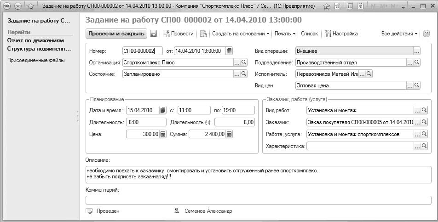
Task: Click the Провести toolbar button
Action: point(178,34)
